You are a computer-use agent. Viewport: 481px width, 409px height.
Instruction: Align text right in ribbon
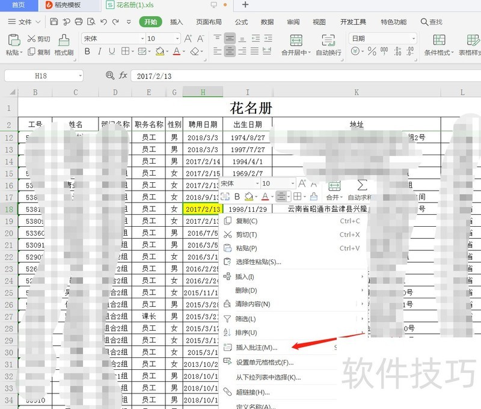point(242,51)
